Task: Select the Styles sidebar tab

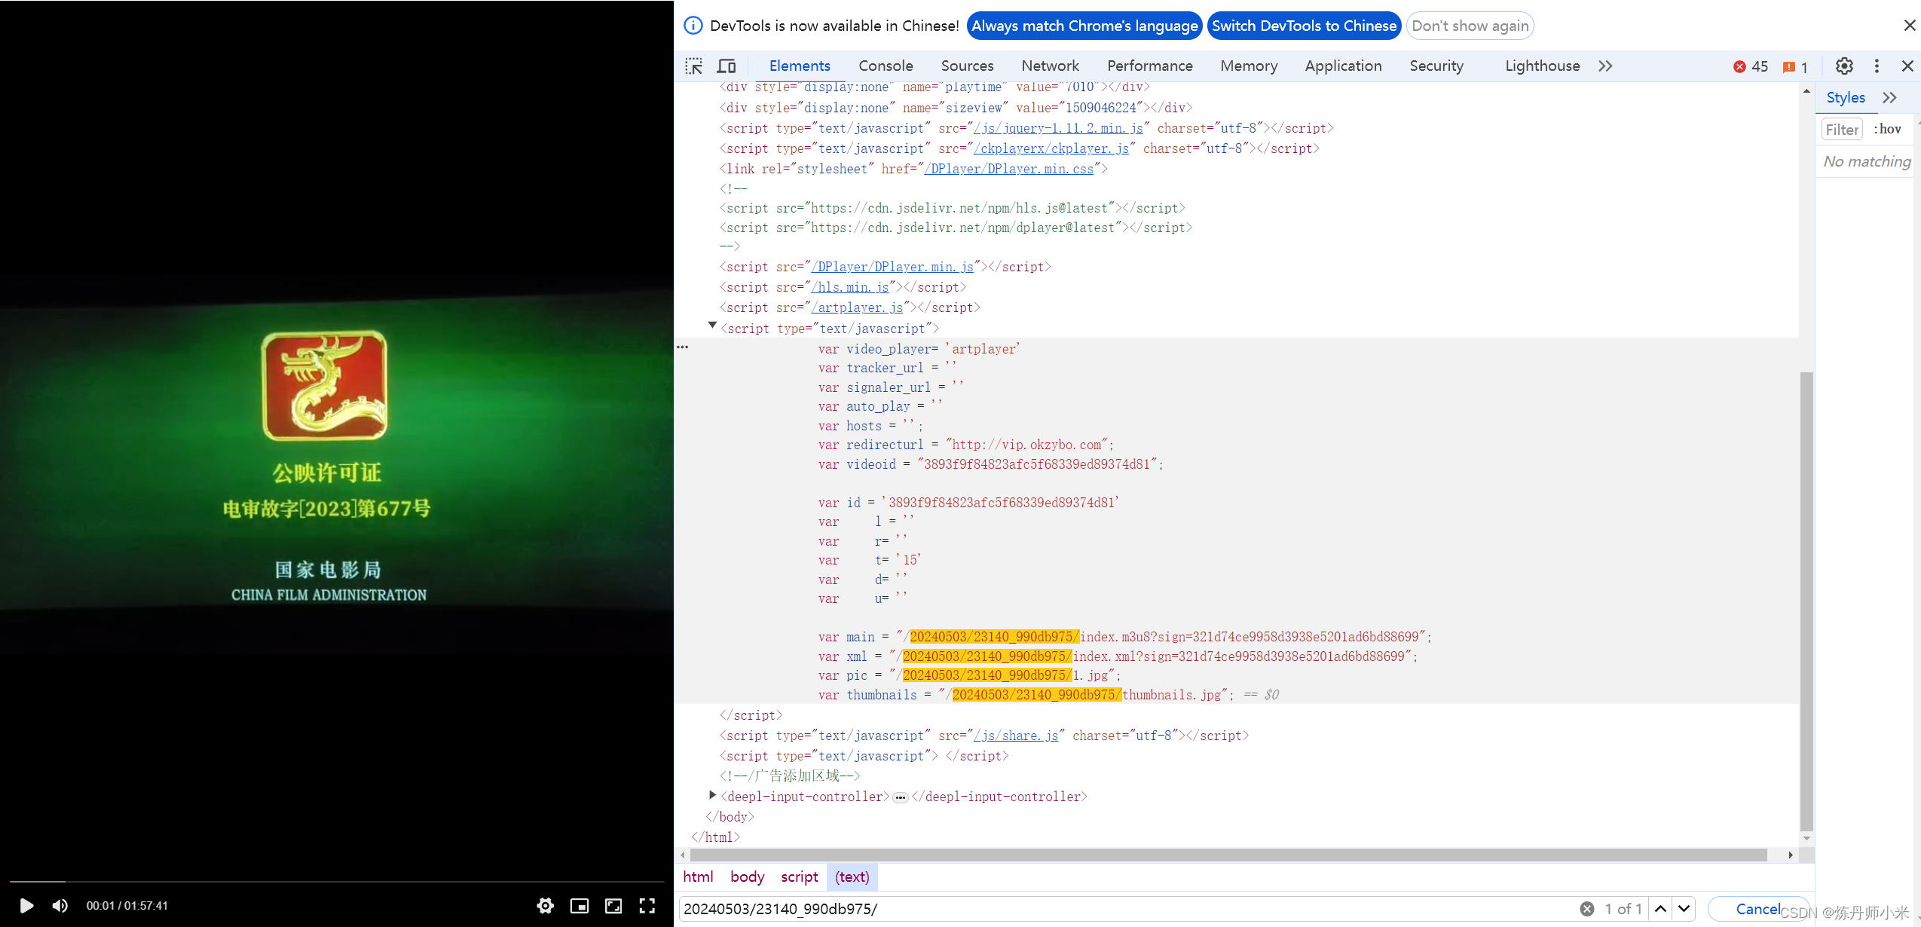Action: pyautogui.click(x=1845, y=97)
